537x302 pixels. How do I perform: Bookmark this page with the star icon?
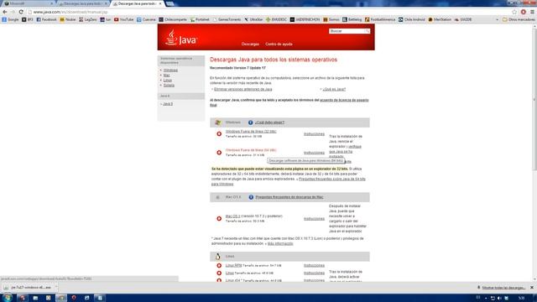tap(514, 12)
